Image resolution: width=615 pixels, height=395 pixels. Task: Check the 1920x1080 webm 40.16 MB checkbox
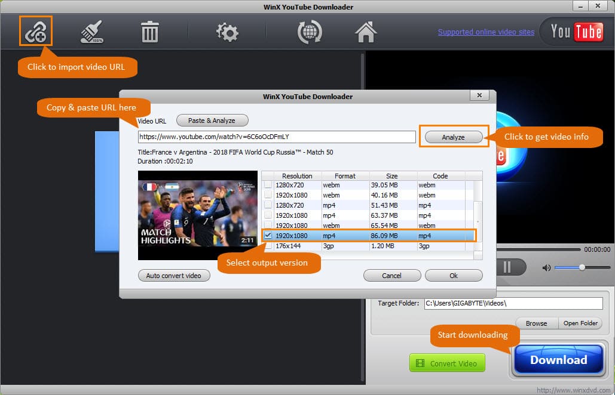point(268,195)
